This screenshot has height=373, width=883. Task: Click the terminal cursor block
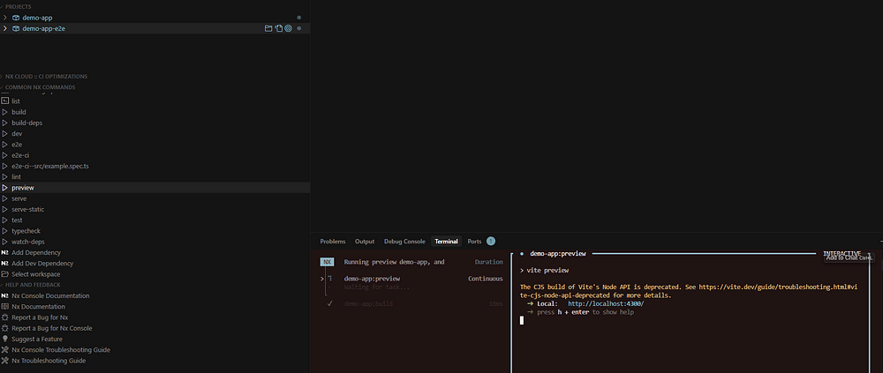coord(522,320)
